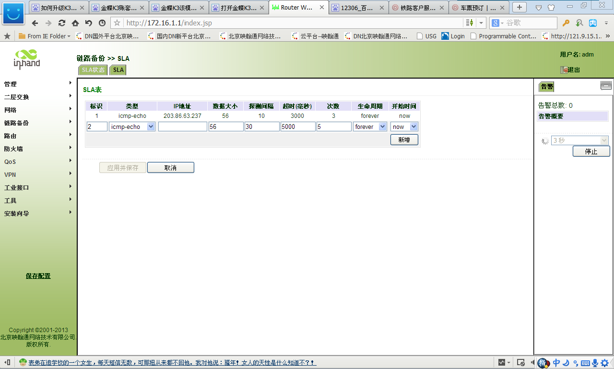614x369 pixels.
Task: Click the 保存配置 link
Action: 38,276
